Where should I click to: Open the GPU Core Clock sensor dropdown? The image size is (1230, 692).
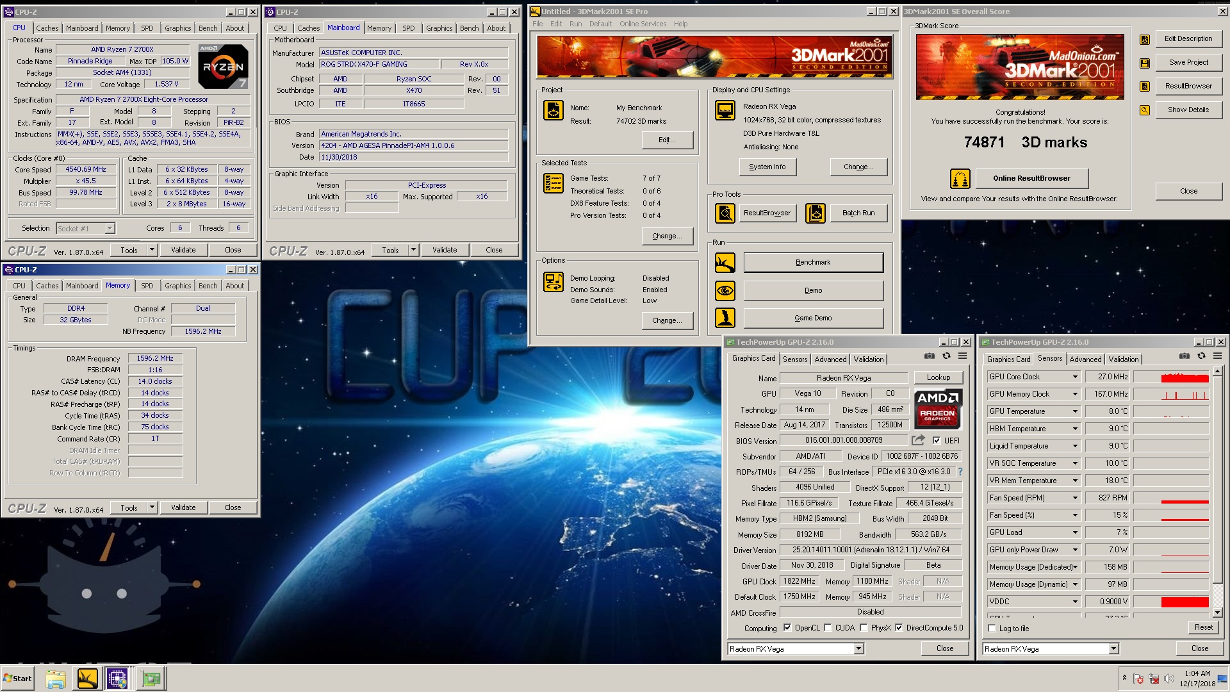(1076, 377)
